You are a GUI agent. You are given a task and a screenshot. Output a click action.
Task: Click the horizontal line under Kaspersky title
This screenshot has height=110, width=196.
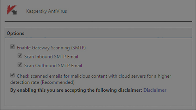click(x=98, y=21)
